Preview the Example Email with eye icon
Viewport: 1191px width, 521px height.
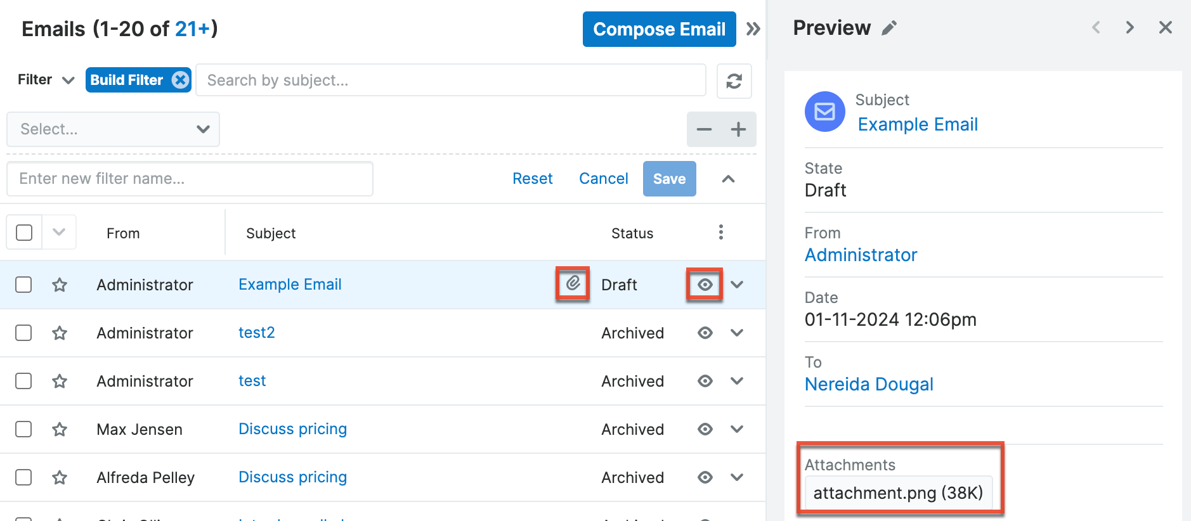[x=705, y=285]
